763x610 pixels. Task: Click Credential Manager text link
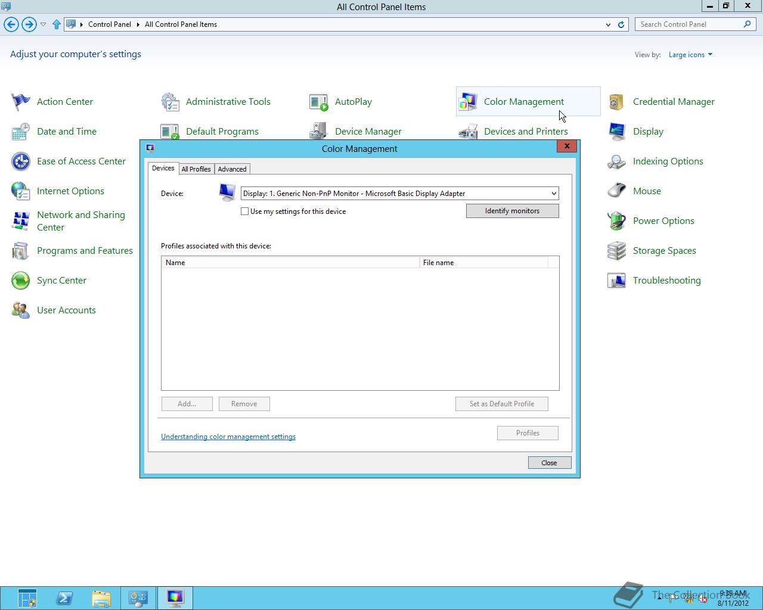coord(674,102)
